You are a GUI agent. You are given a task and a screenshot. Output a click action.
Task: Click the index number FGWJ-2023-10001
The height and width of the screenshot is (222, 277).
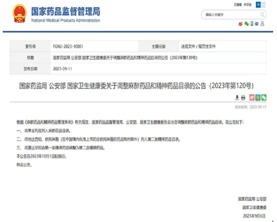[x=68, y=46]
